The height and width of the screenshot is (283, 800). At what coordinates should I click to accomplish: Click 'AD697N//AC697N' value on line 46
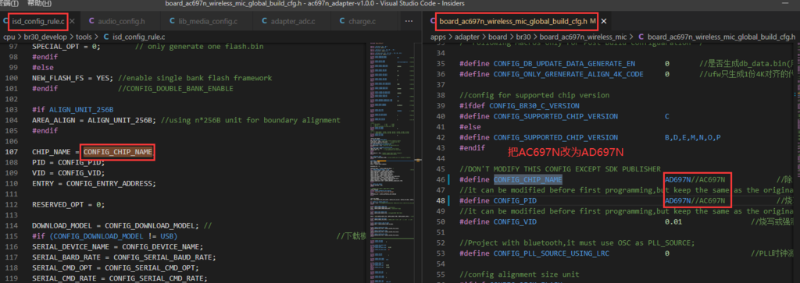coord(695,179)
